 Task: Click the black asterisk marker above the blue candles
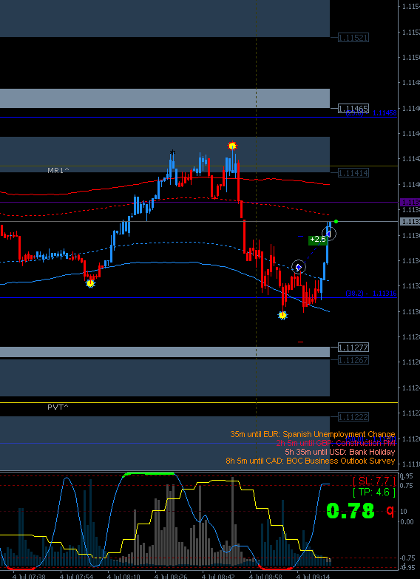(172, 152)
